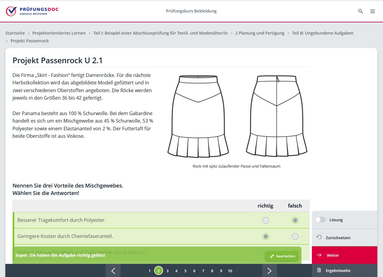Open the hamburger menu icon
383x277 pixels.
[x=372, y=11]
